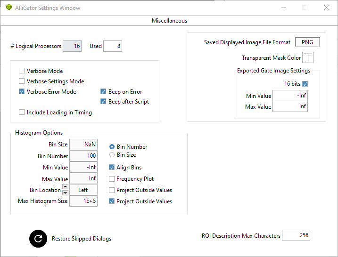338x257 pixels.
Task: Open the Transparent Mask Color picker
Action: click(308, 57)
